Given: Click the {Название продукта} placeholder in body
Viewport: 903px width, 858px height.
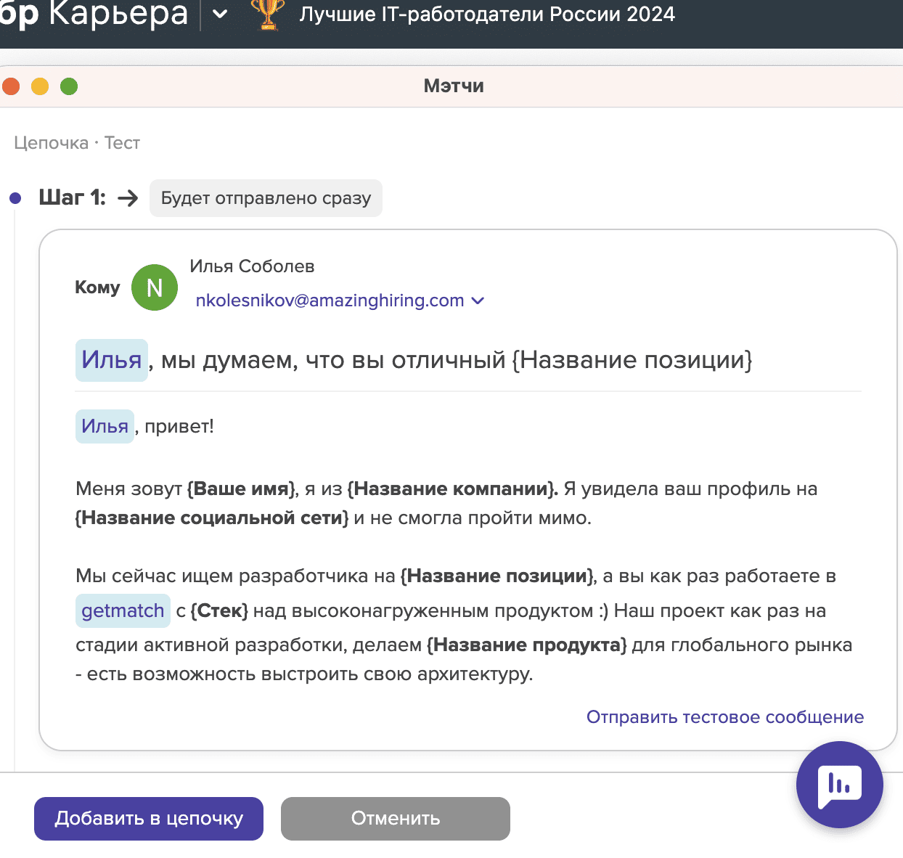Looking at the screenshot, I should point(526,645).
